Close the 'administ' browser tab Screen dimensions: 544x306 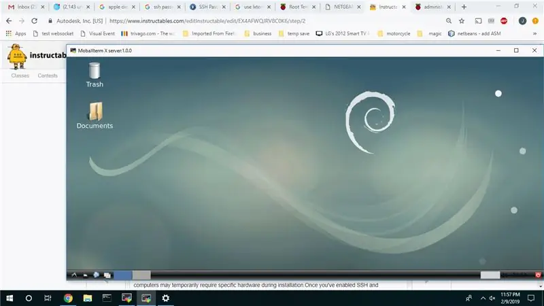tap(449, 7)
